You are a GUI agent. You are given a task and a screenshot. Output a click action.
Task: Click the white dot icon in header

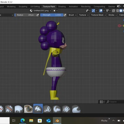(55, 11)
